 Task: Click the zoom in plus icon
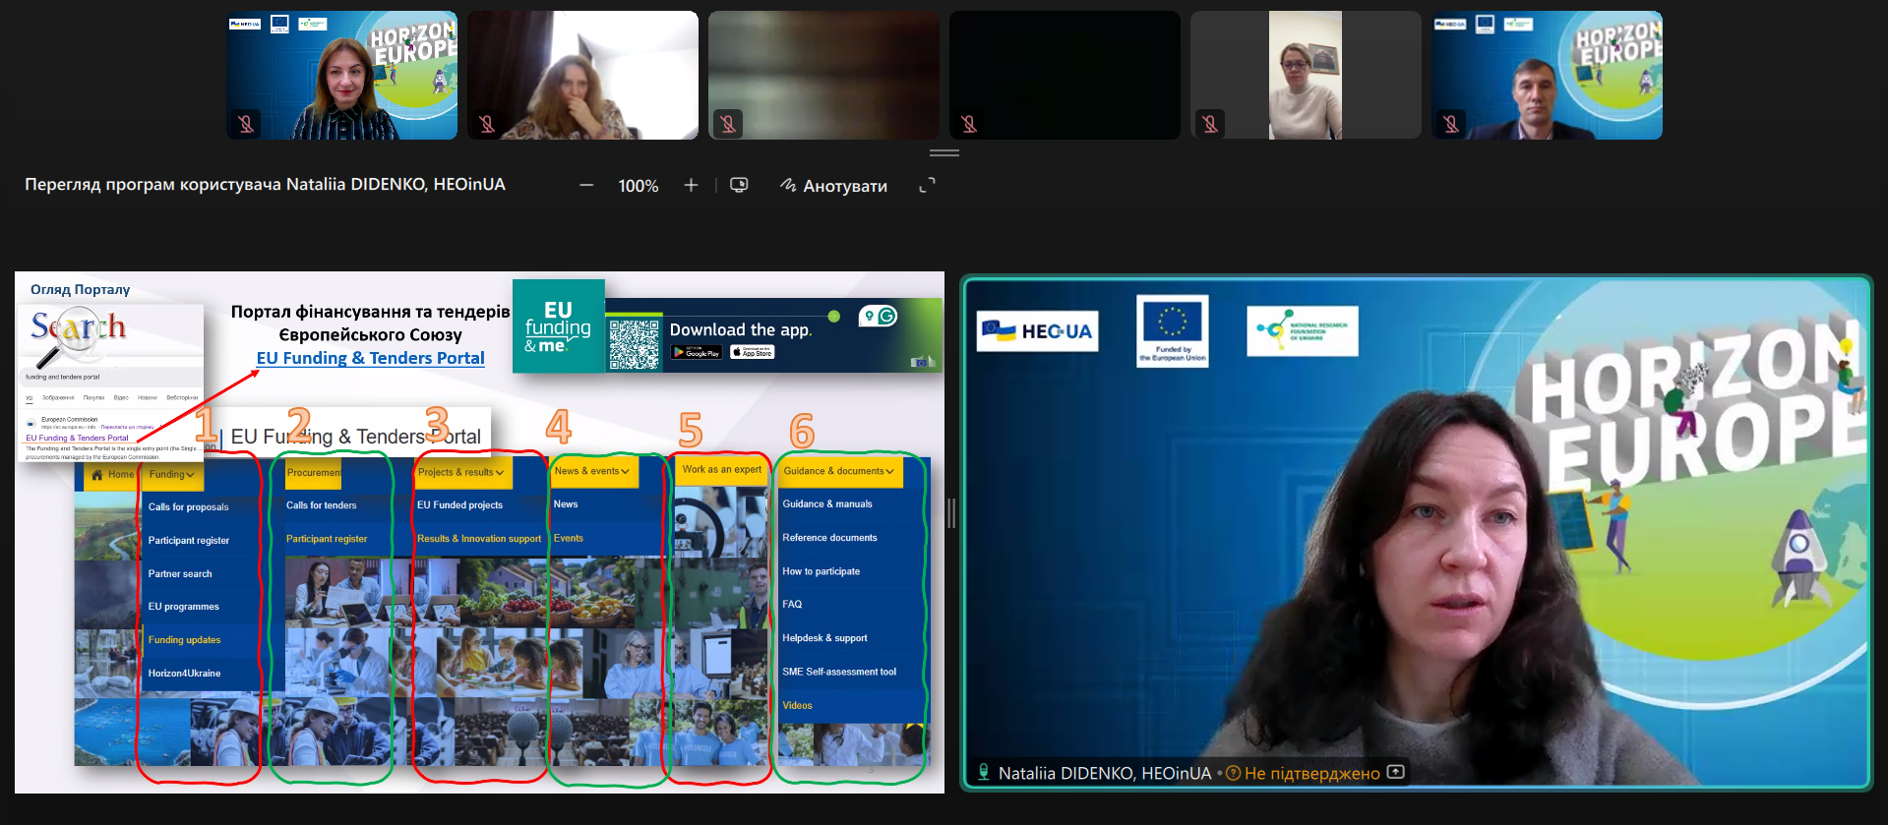(x=691, y=185)
